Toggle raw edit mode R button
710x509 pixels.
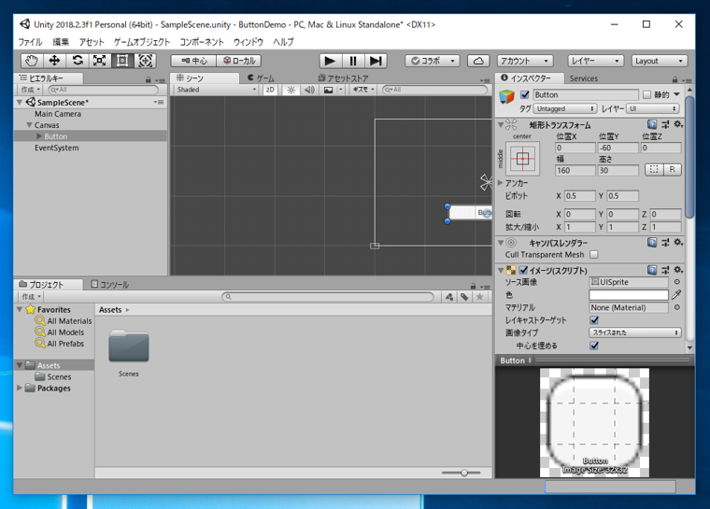pyautogui.click(x=673, y=170)
